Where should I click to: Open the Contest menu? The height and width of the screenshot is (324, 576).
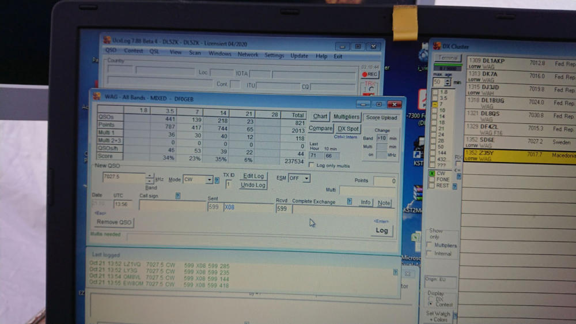(133, 51)
